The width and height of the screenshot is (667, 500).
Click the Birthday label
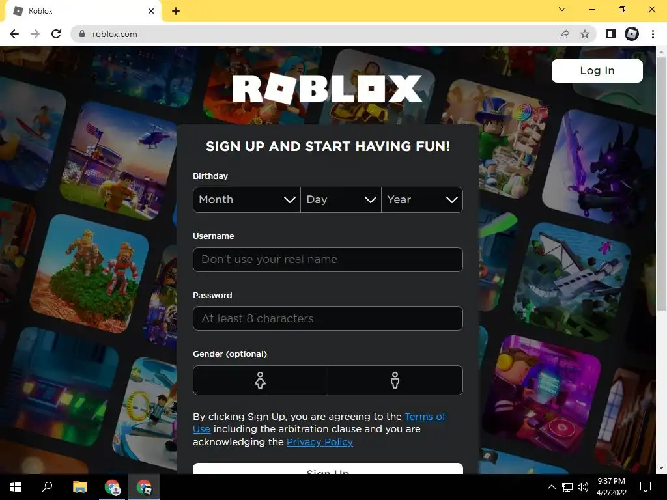click(x=210, y=176)
